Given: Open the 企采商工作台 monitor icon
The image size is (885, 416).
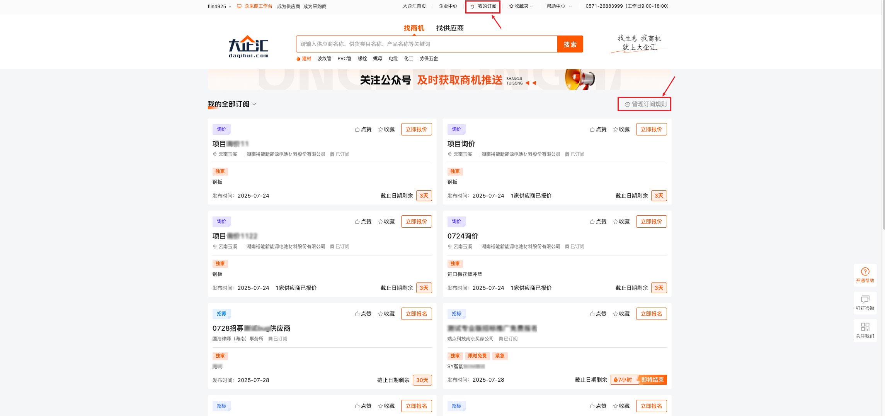Looking at the screenshot, I should coord(239,6).
